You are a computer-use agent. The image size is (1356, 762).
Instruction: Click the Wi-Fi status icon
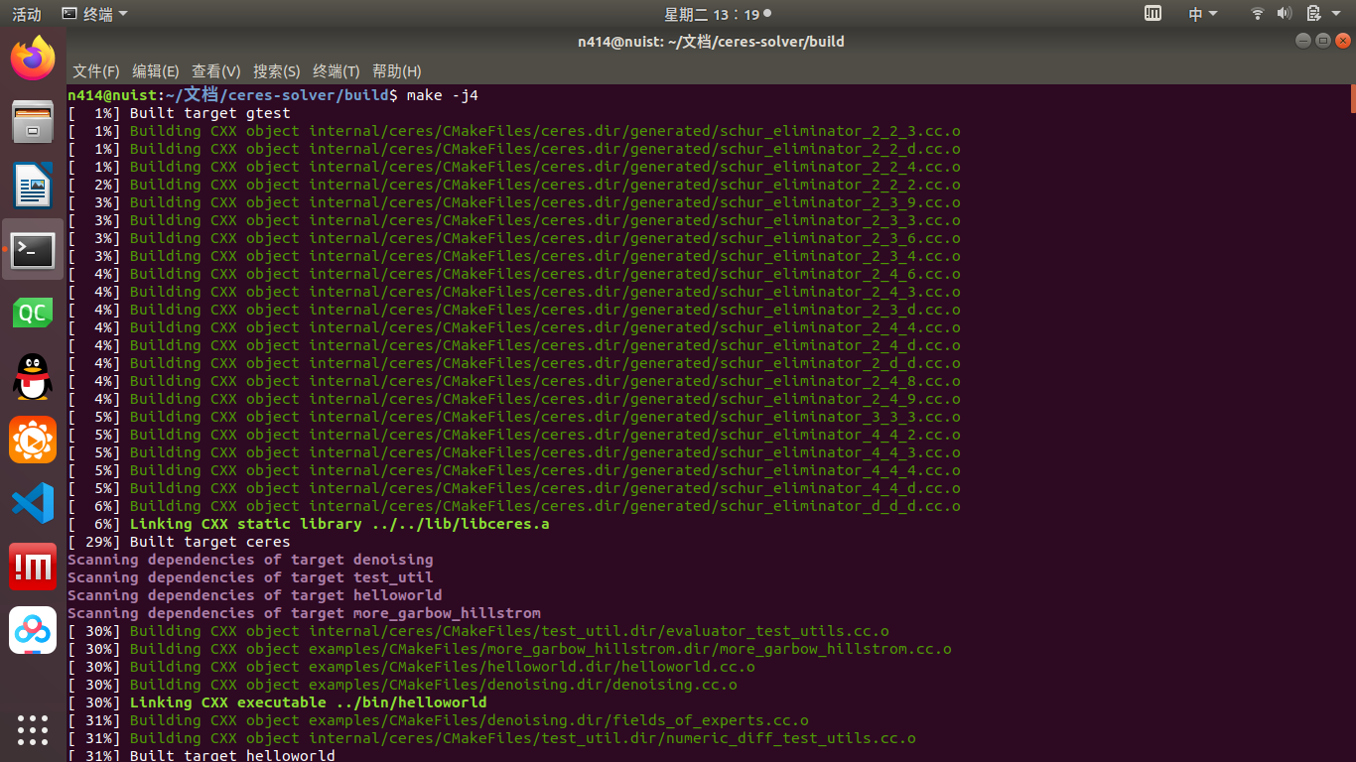[x=1258, y=14]
